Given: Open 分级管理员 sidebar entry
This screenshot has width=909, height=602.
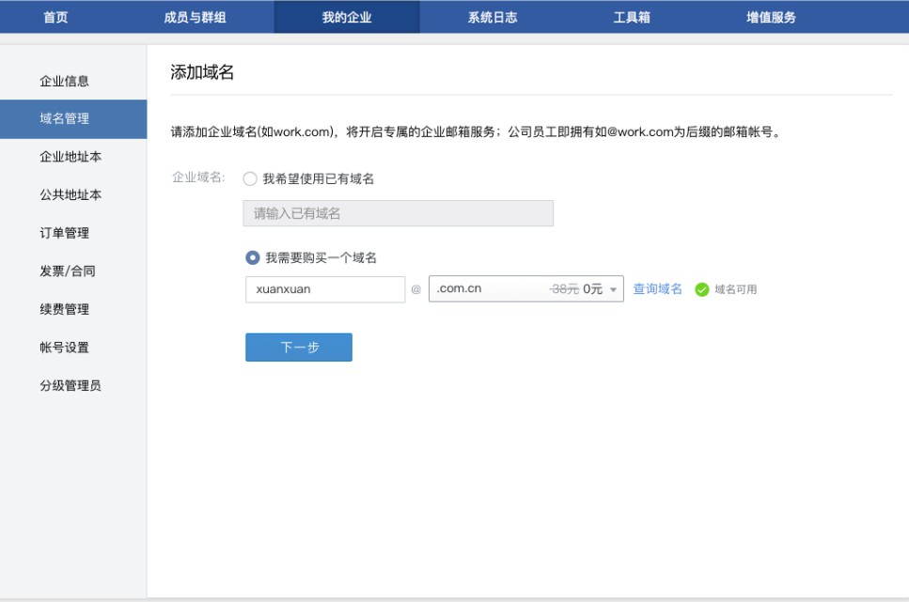Looking at the screenshot, I should [x=71, y=385].
